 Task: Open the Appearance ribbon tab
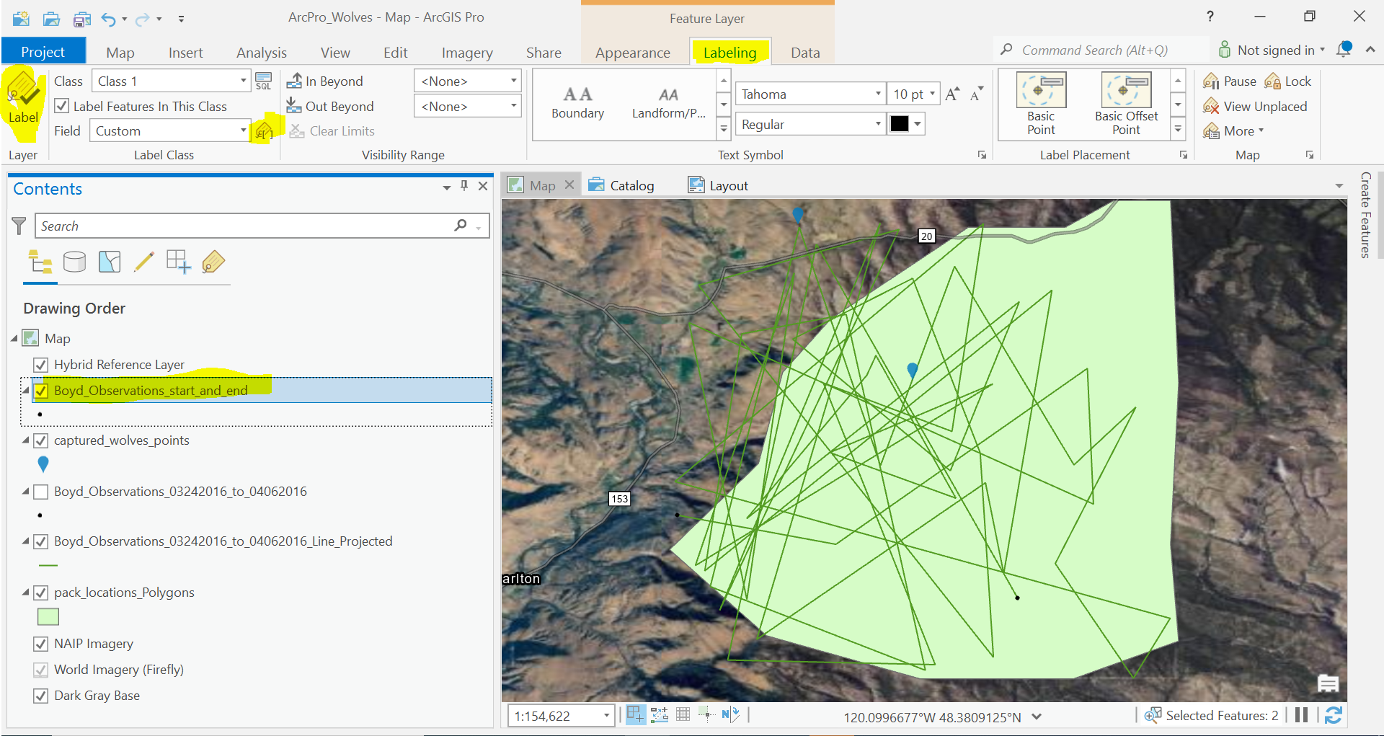tap(632, 53)
